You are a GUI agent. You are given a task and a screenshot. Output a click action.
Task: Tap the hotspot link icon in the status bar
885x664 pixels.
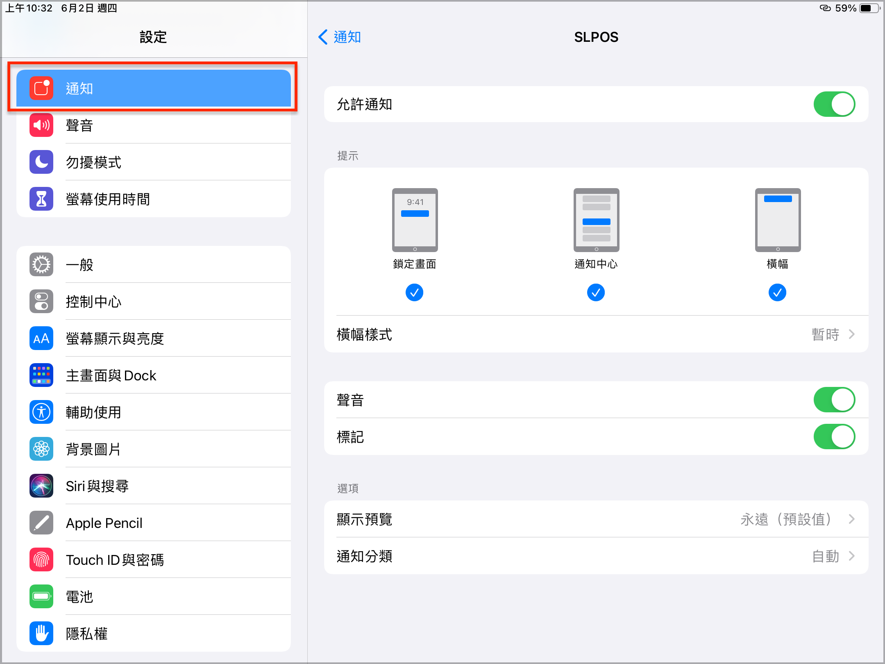point(825,8)
